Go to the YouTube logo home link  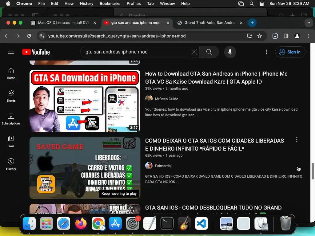point(36,52)
